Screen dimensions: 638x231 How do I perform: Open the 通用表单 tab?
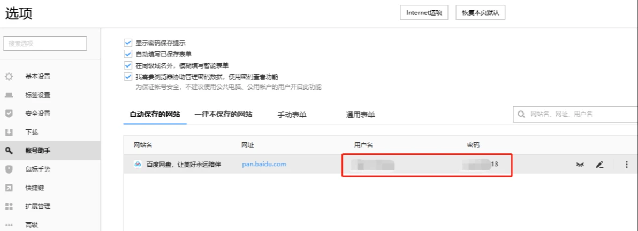point(360,115)
